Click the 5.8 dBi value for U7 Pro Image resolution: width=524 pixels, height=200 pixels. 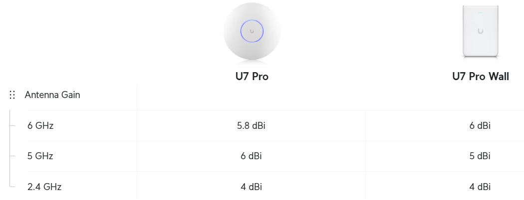pyautogui.click(x=252, y=126)
